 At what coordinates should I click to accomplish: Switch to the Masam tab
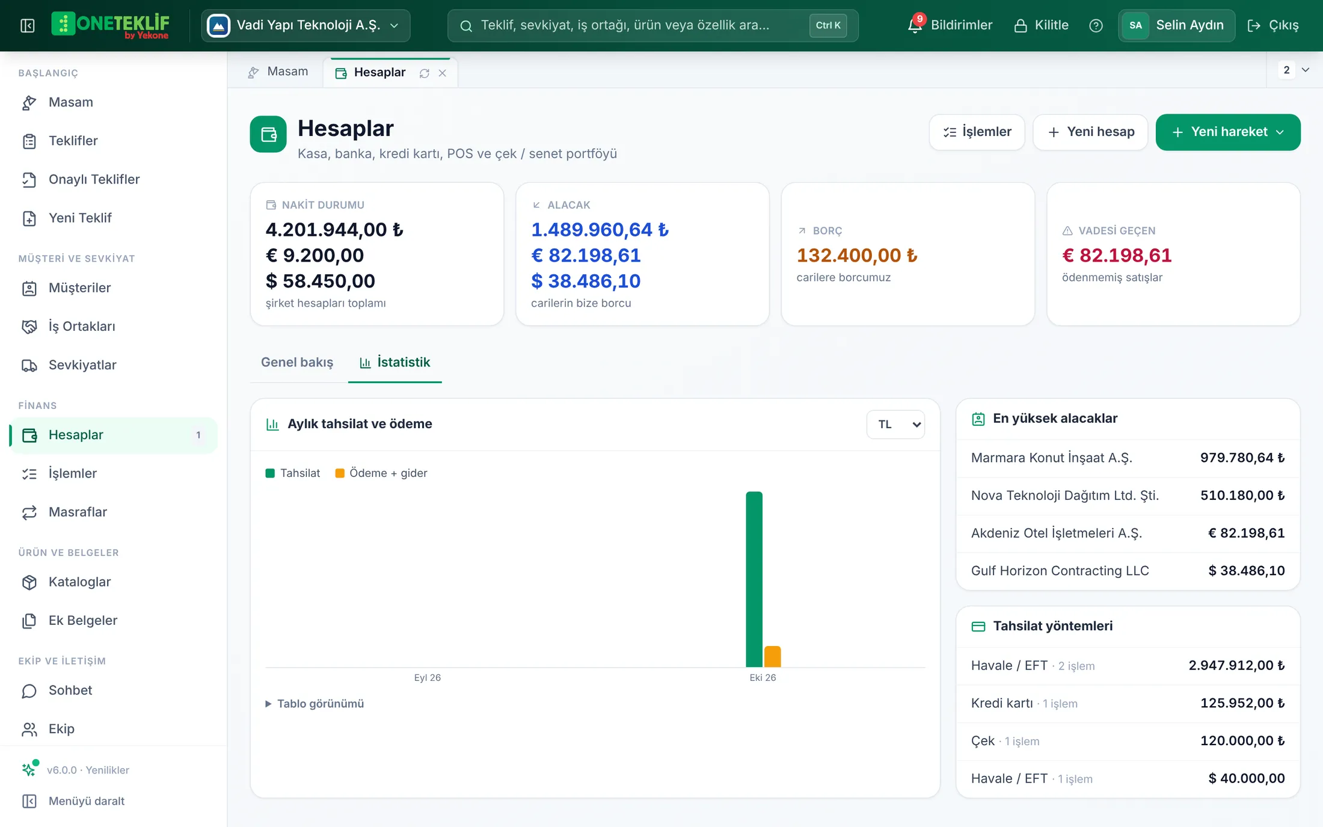[x=278, y=72]
